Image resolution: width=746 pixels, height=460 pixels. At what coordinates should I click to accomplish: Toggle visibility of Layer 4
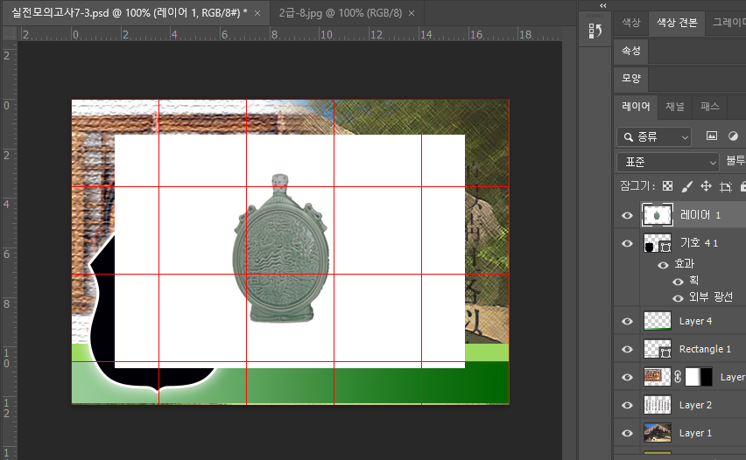click(627, 321)
